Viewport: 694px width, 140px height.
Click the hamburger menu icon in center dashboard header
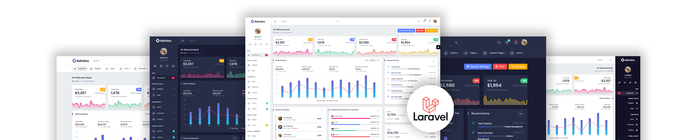275,22
